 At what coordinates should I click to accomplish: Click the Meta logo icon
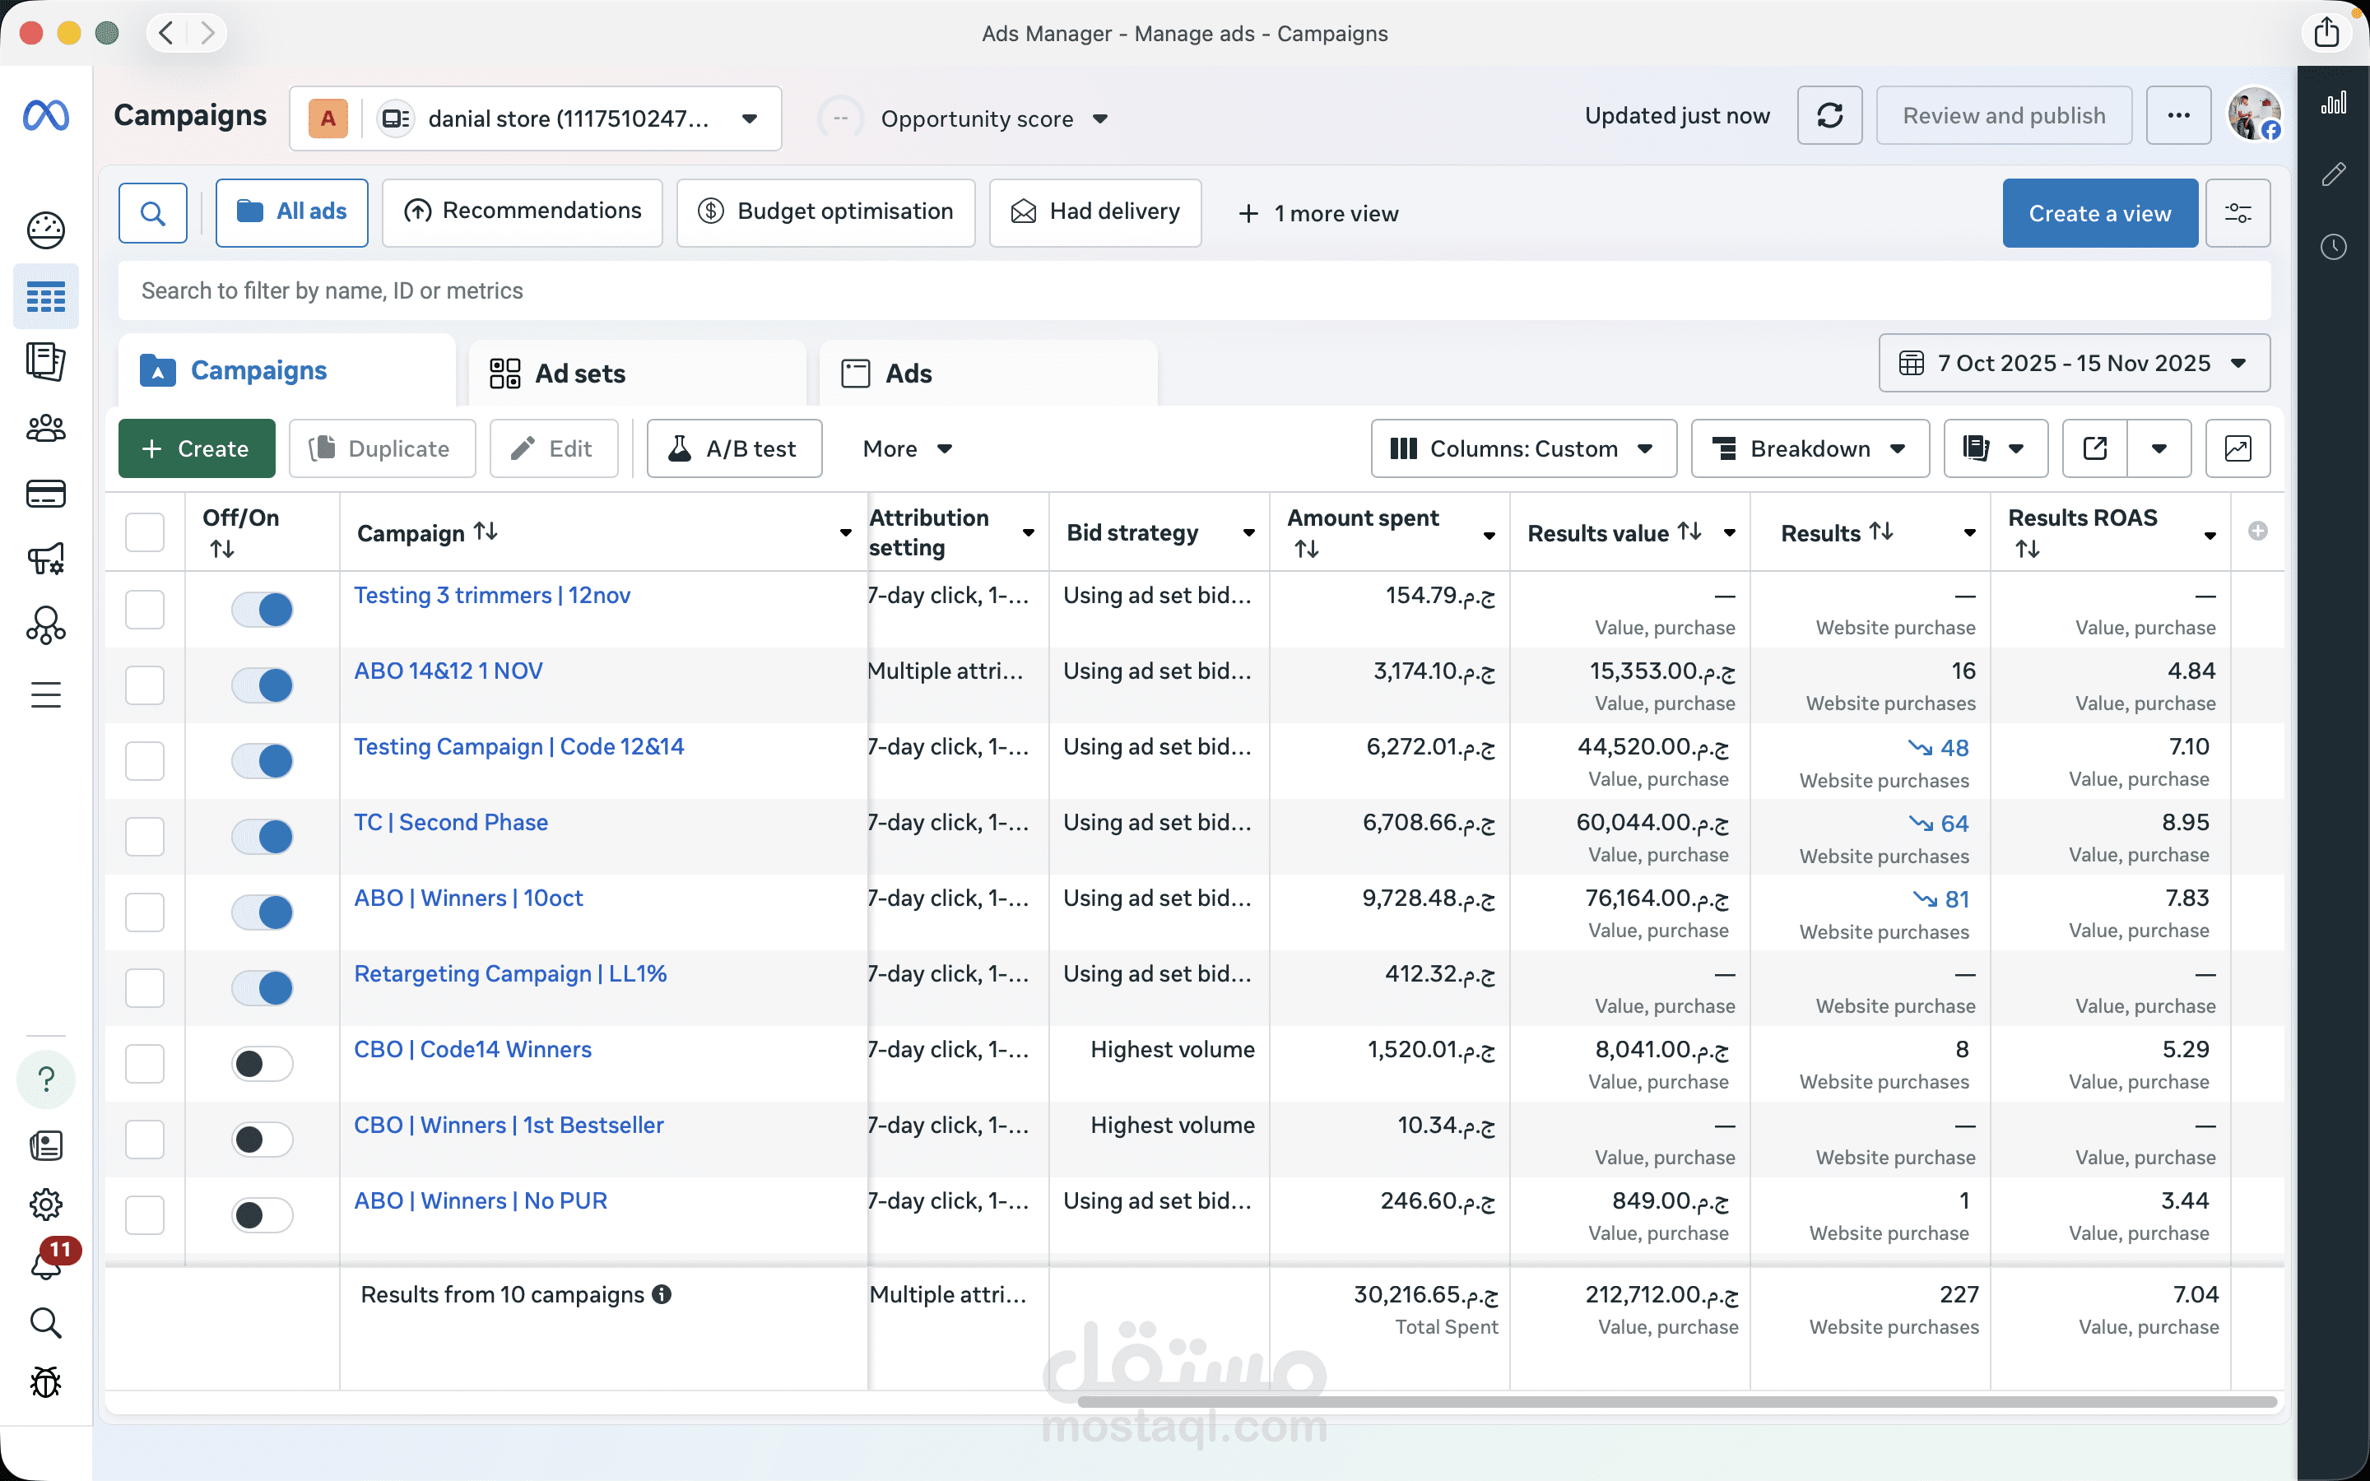coord(46,115)
